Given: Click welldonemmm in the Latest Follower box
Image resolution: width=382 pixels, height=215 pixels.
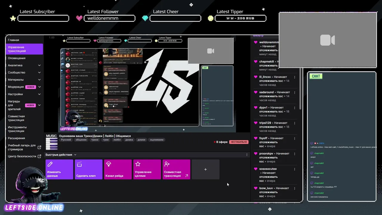Looking at the screenshot, I should point(103,18).
